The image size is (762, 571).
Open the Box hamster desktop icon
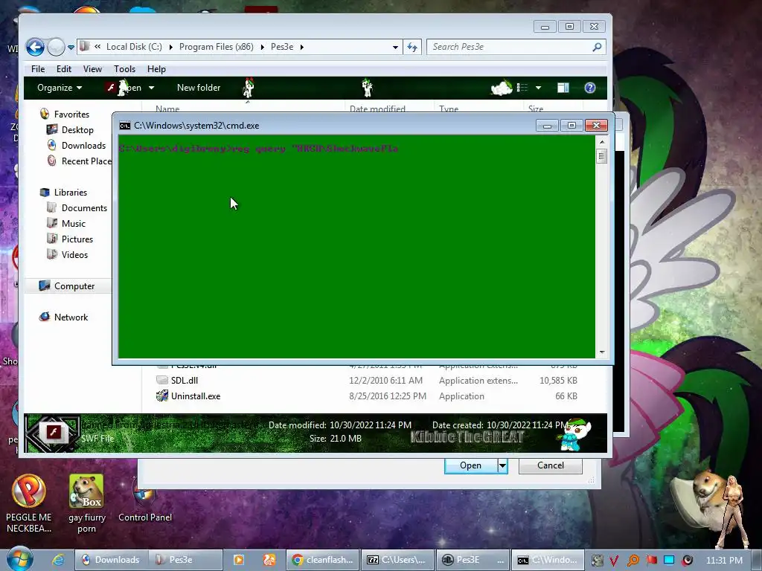click(x=86, y=503)
